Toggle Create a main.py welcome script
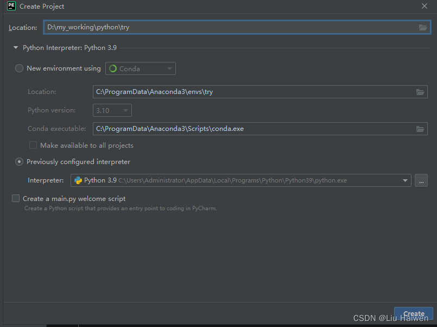This screenshot has height=327, width=437. point(16,198)
